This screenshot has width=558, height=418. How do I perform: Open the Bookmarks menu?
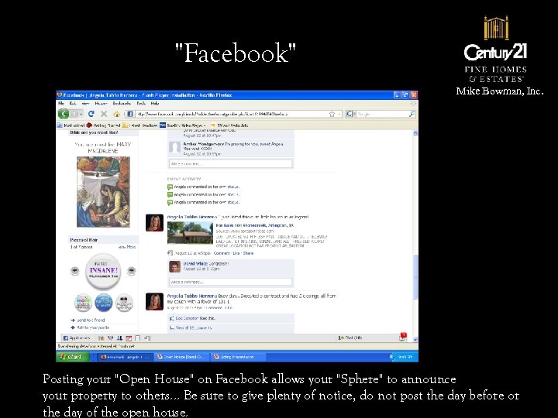(122, 104)
